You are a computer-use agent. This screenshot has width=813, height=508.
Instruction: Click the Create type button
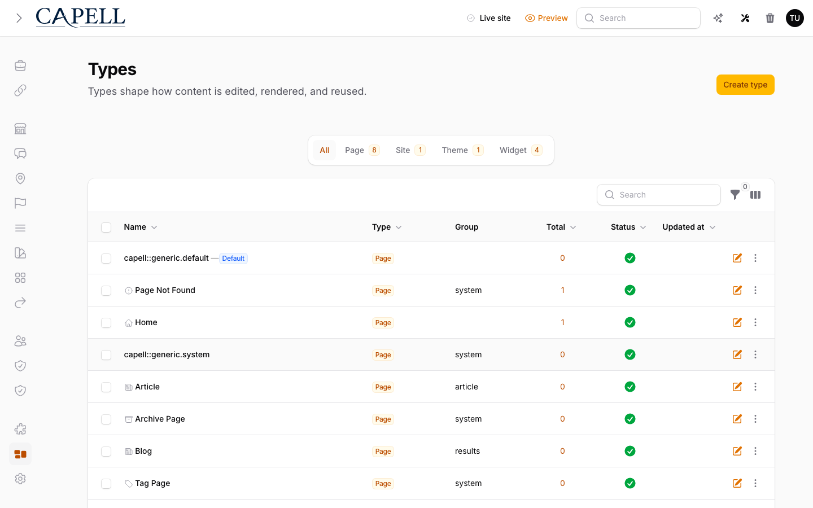pyautogui.click(x=745, y=85)
